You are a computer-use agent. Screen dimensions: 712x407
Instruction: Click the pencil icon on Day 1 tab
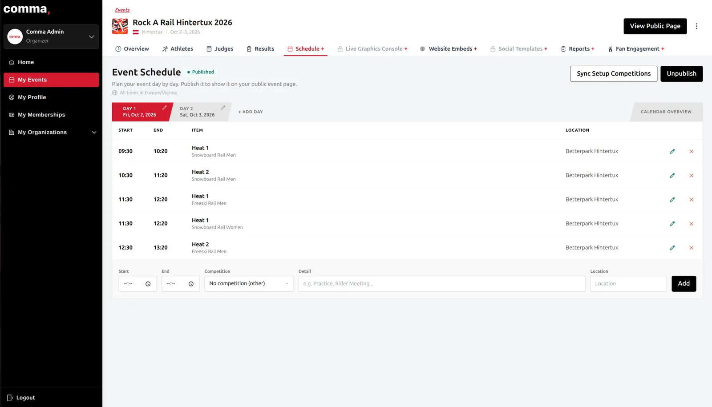coord(165,108)
